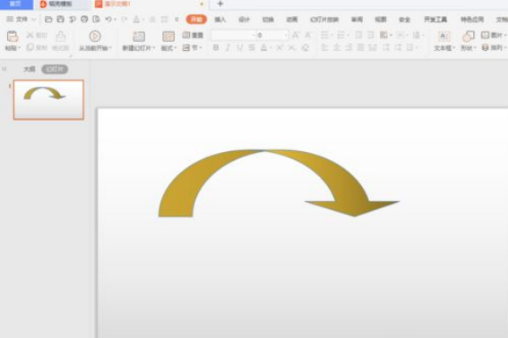Image resolution: width=508 pixels, height=338 pixels.
Task: Select the slide 1 thumbnail
Action: [x=48, y=99]
